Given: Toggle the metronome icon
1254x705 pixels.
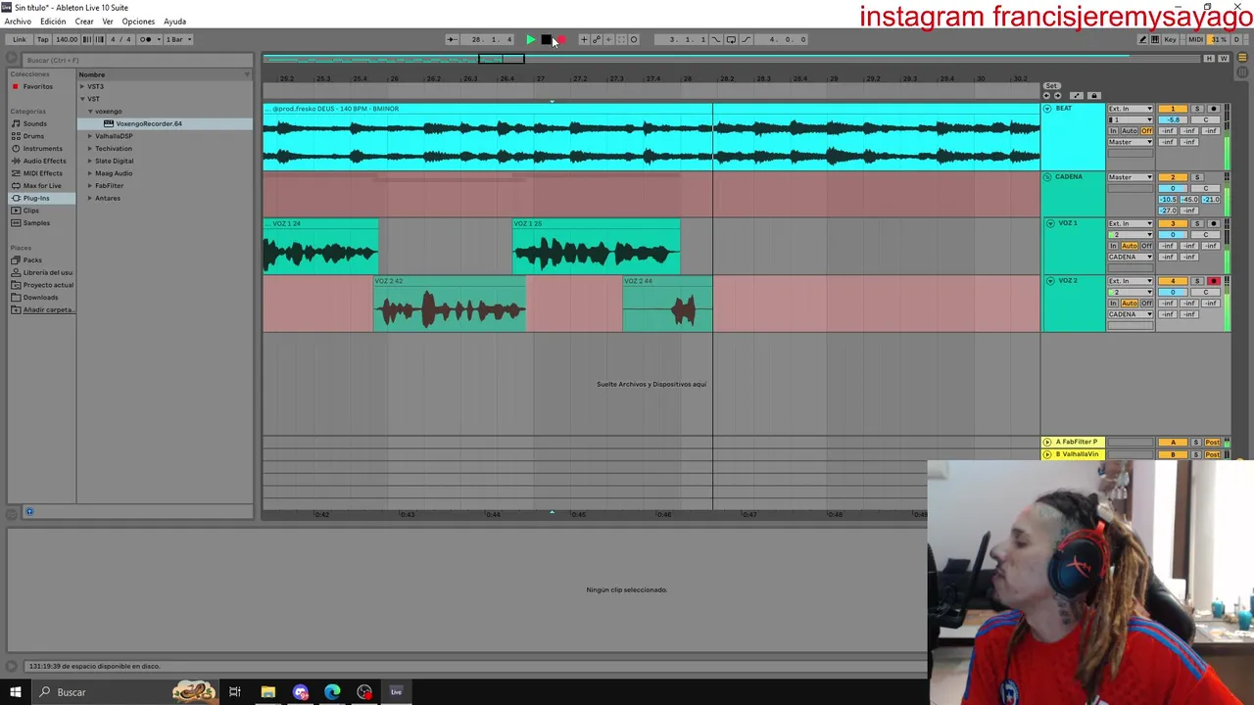Looking at the screenshot, I should point(146,39).
